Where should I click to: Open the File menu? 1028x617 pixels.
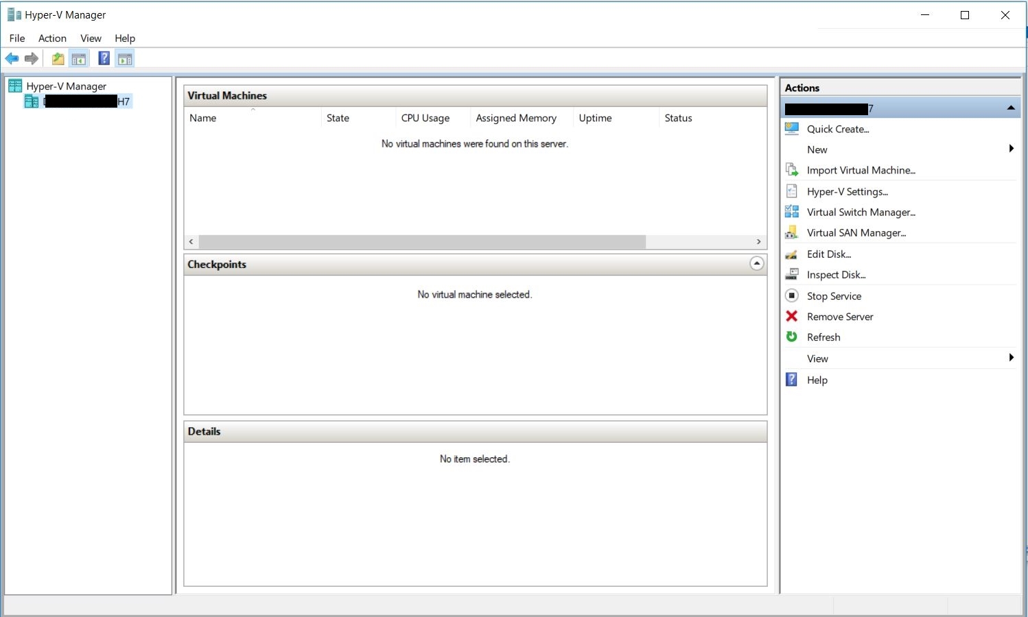click(x=17, y=38)
